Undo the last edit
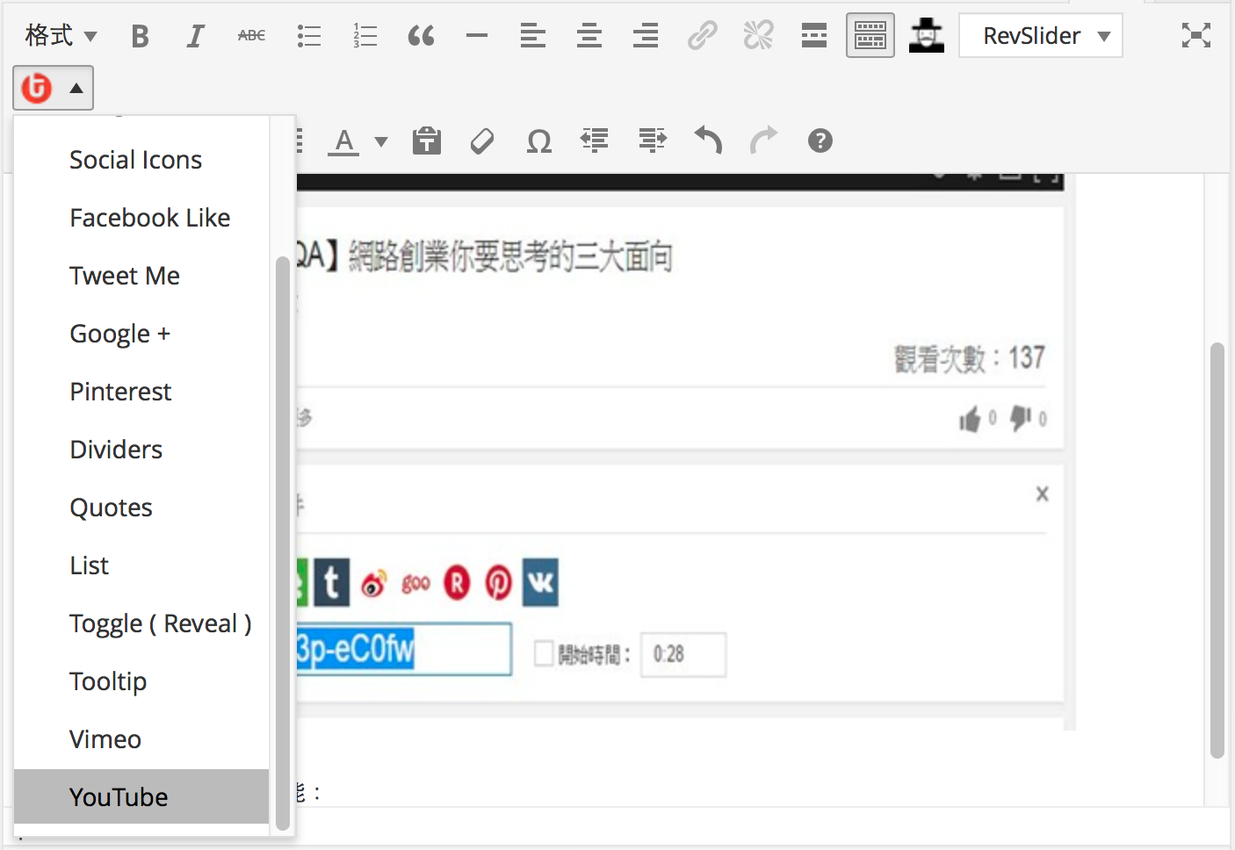 click(708, 140)
